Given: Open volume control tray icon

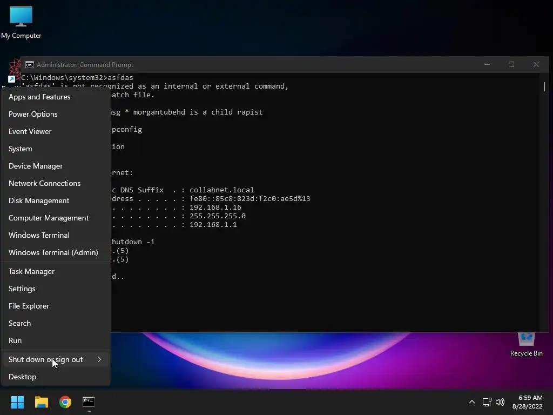Looking at the screenshot, I should 500,402.
